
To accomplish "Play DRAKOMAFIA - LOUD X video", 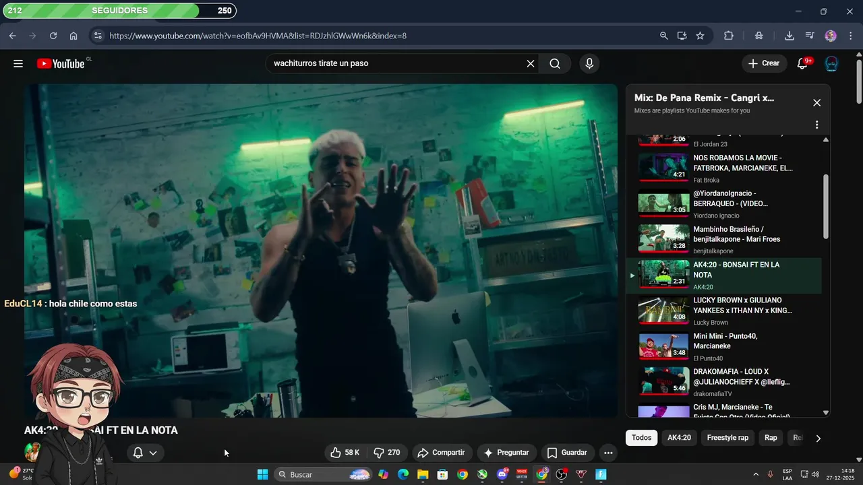I will [724, 382].
